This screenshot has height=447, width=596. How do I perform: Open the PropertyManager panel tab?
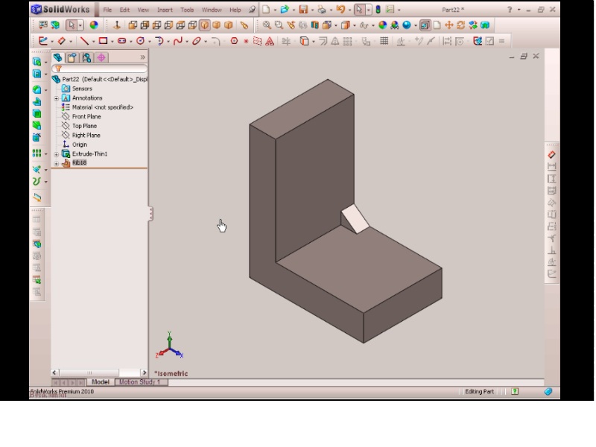click(72, 57)
